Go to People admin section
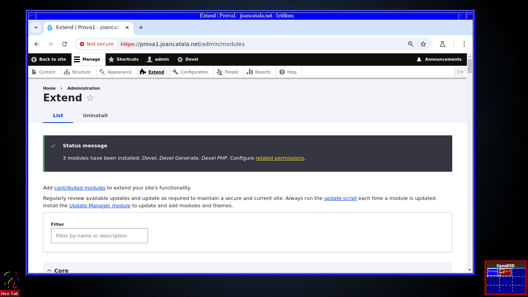Viewport: 528px width, 297px height. point(228,72)
